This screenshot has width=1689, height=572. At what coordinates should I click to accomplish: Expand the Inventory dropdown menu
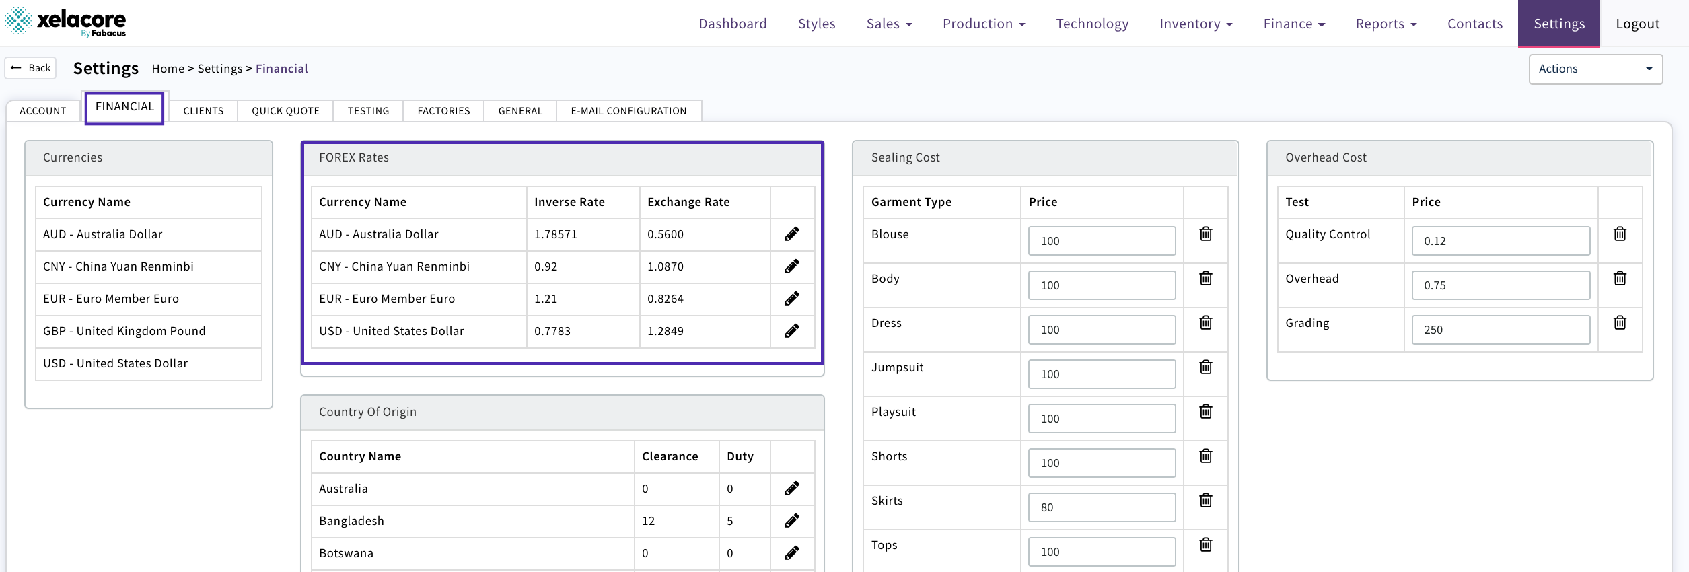pyautogui.click(x=1196, y=24)
